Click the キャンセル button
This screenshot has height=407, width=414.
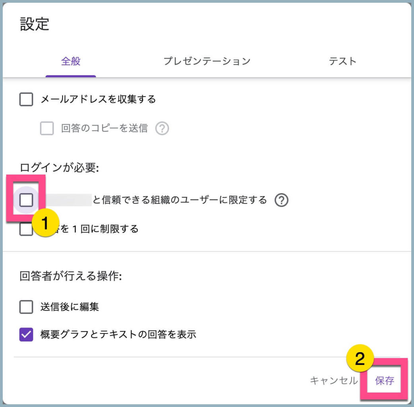[x=333, y=380]
